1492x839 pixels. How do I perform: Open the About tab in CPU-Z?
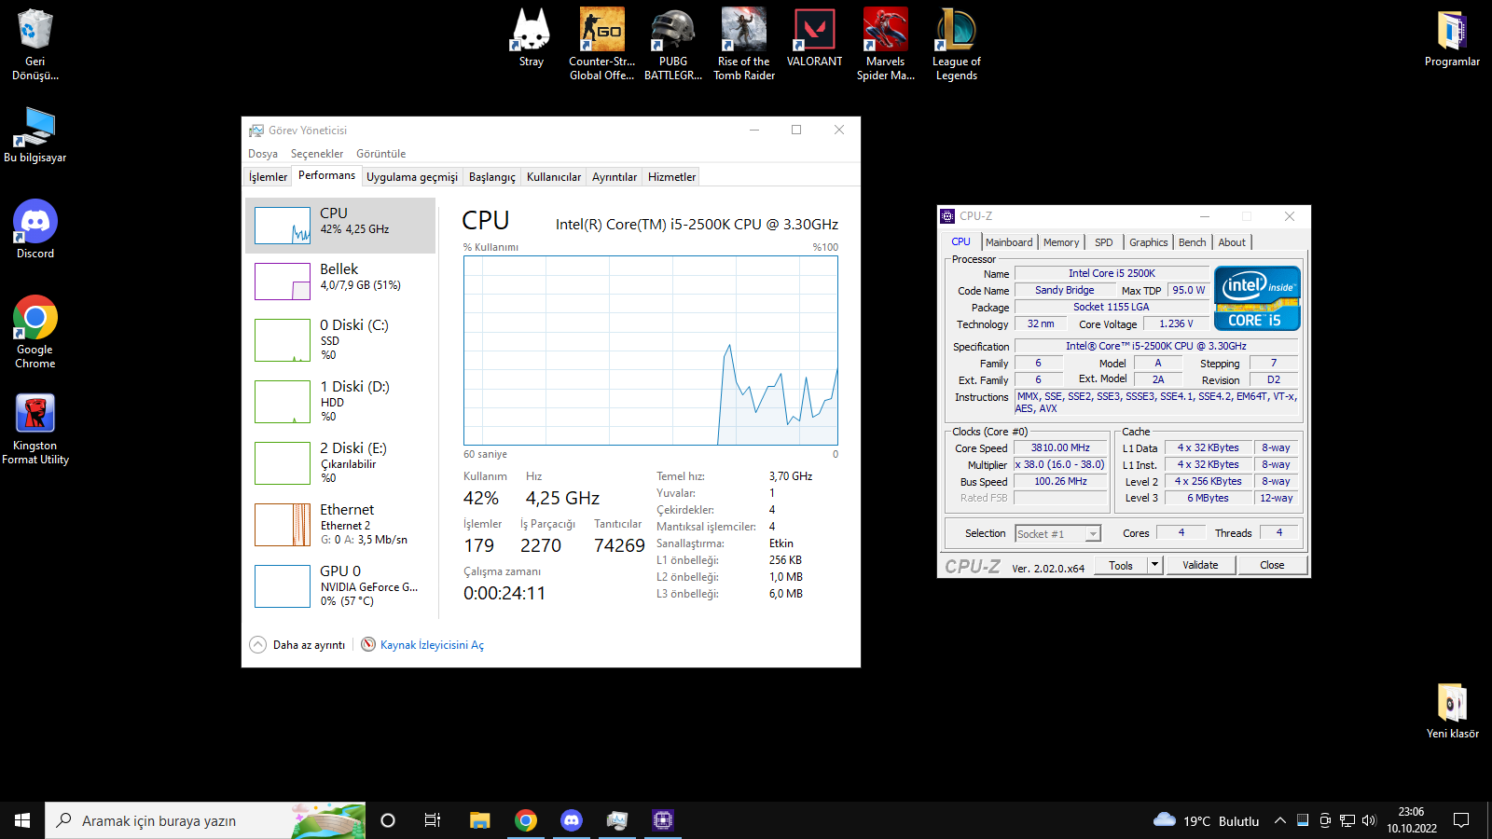pyautogui.click(x=1232, y=242)
